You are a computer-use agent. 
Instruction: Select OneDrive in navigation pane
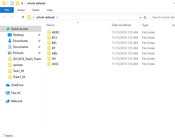tap(17, 85)
